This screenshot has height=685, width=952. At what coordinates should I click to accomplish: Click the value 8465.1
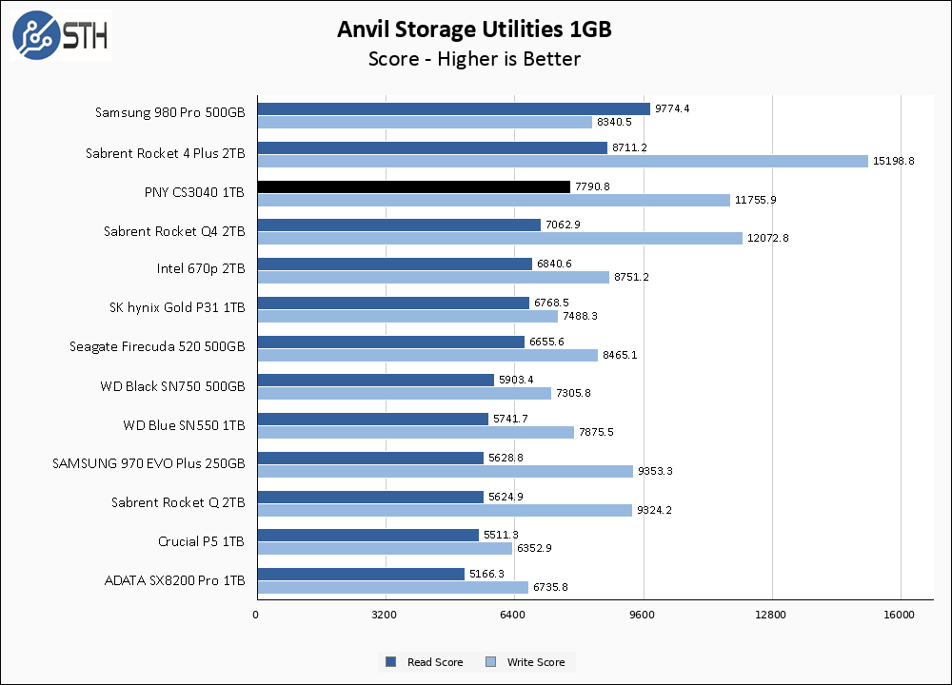[620, 355]
